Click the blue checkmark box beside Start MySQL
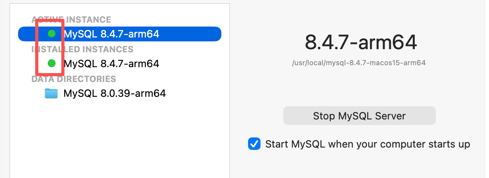 [x=254, y=144]
